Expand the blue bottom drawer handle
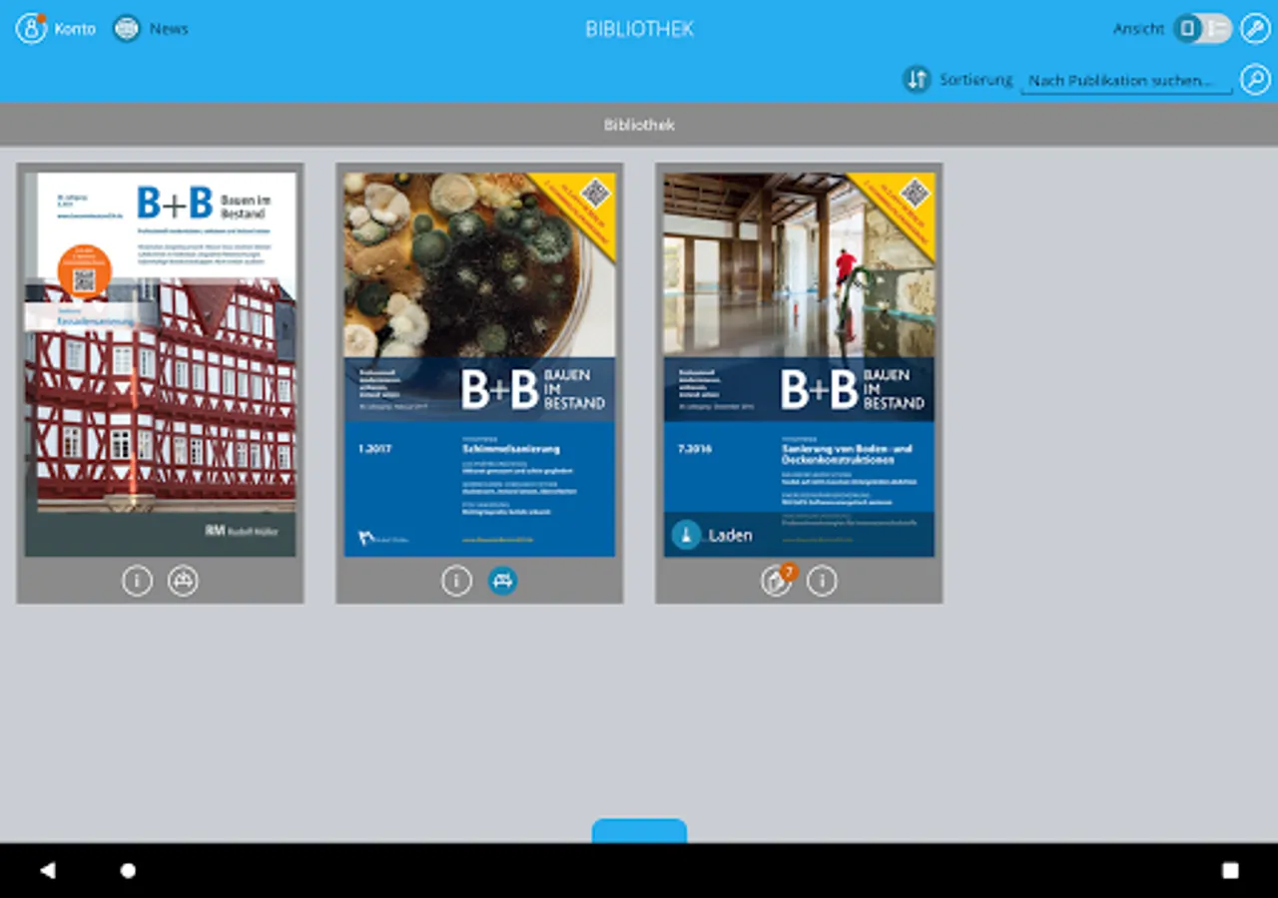Viewport: 1278px width, 898px height. (x=639, y=831)
